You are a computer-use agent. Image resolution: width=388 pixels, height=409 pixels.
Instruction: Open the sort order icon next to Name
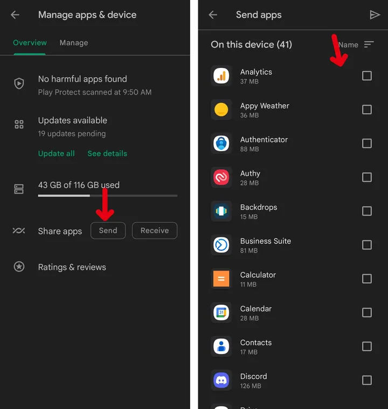tap(369, 45)
